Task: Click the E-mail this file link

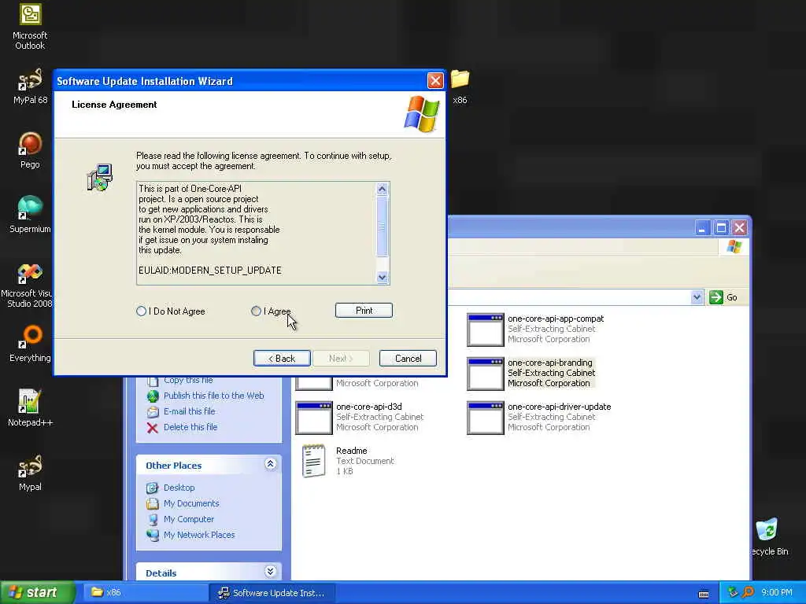Action: coord(189,411)
